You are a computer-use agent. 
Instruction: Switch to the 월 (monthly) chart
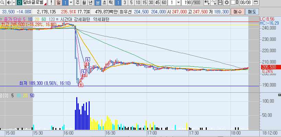84,2
